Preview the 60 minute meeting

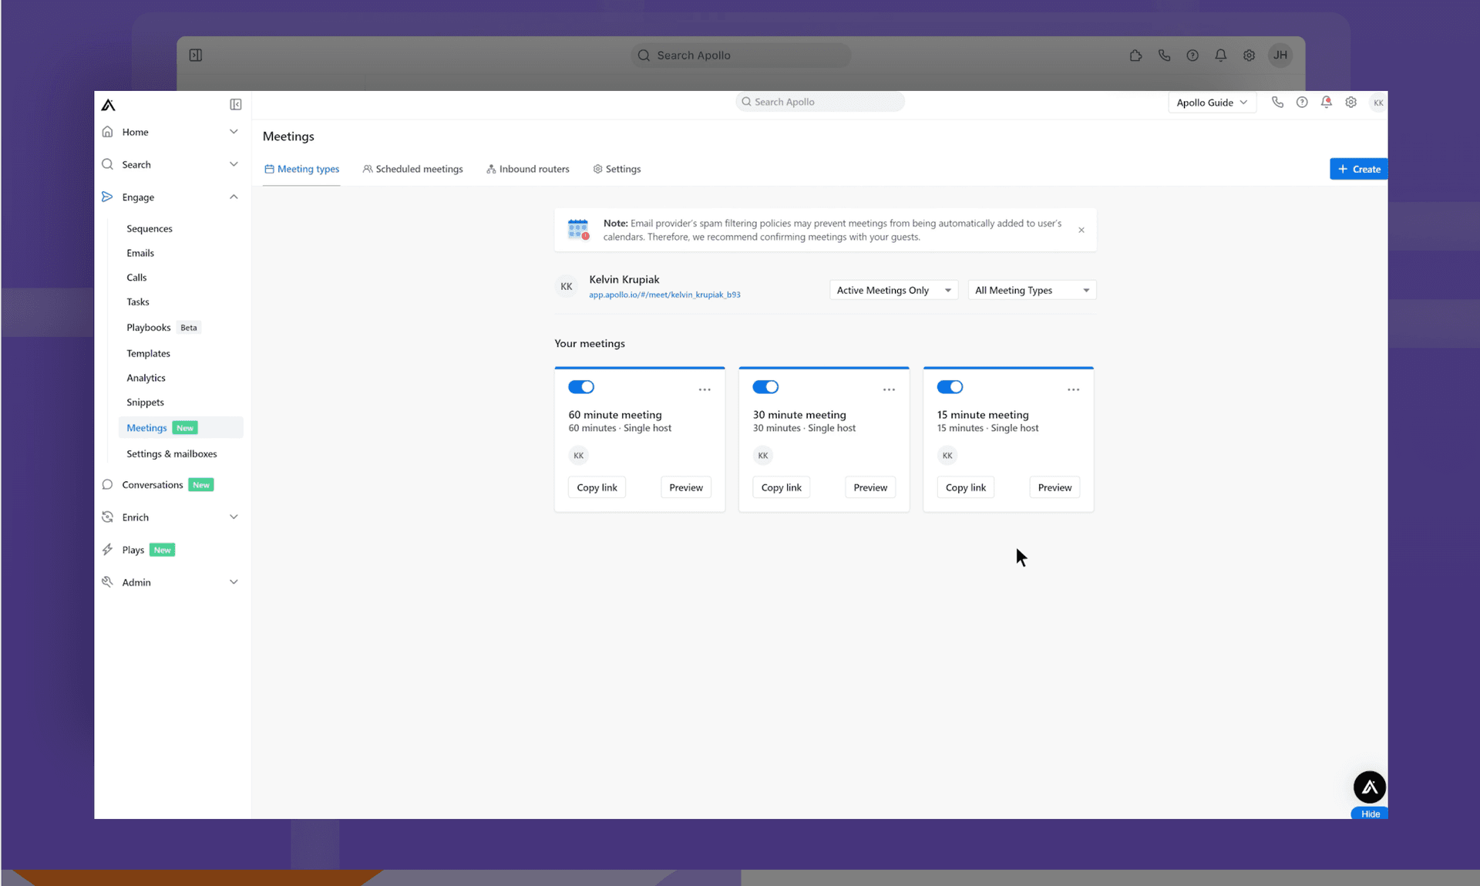point(686,487)
